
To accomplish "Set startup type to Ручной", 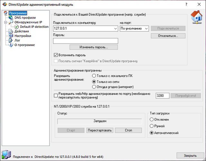I will tap(152, 126).
